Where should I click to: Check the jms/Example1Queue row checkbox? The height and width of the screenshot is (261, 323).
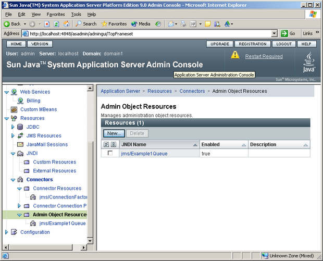point(110,153)
